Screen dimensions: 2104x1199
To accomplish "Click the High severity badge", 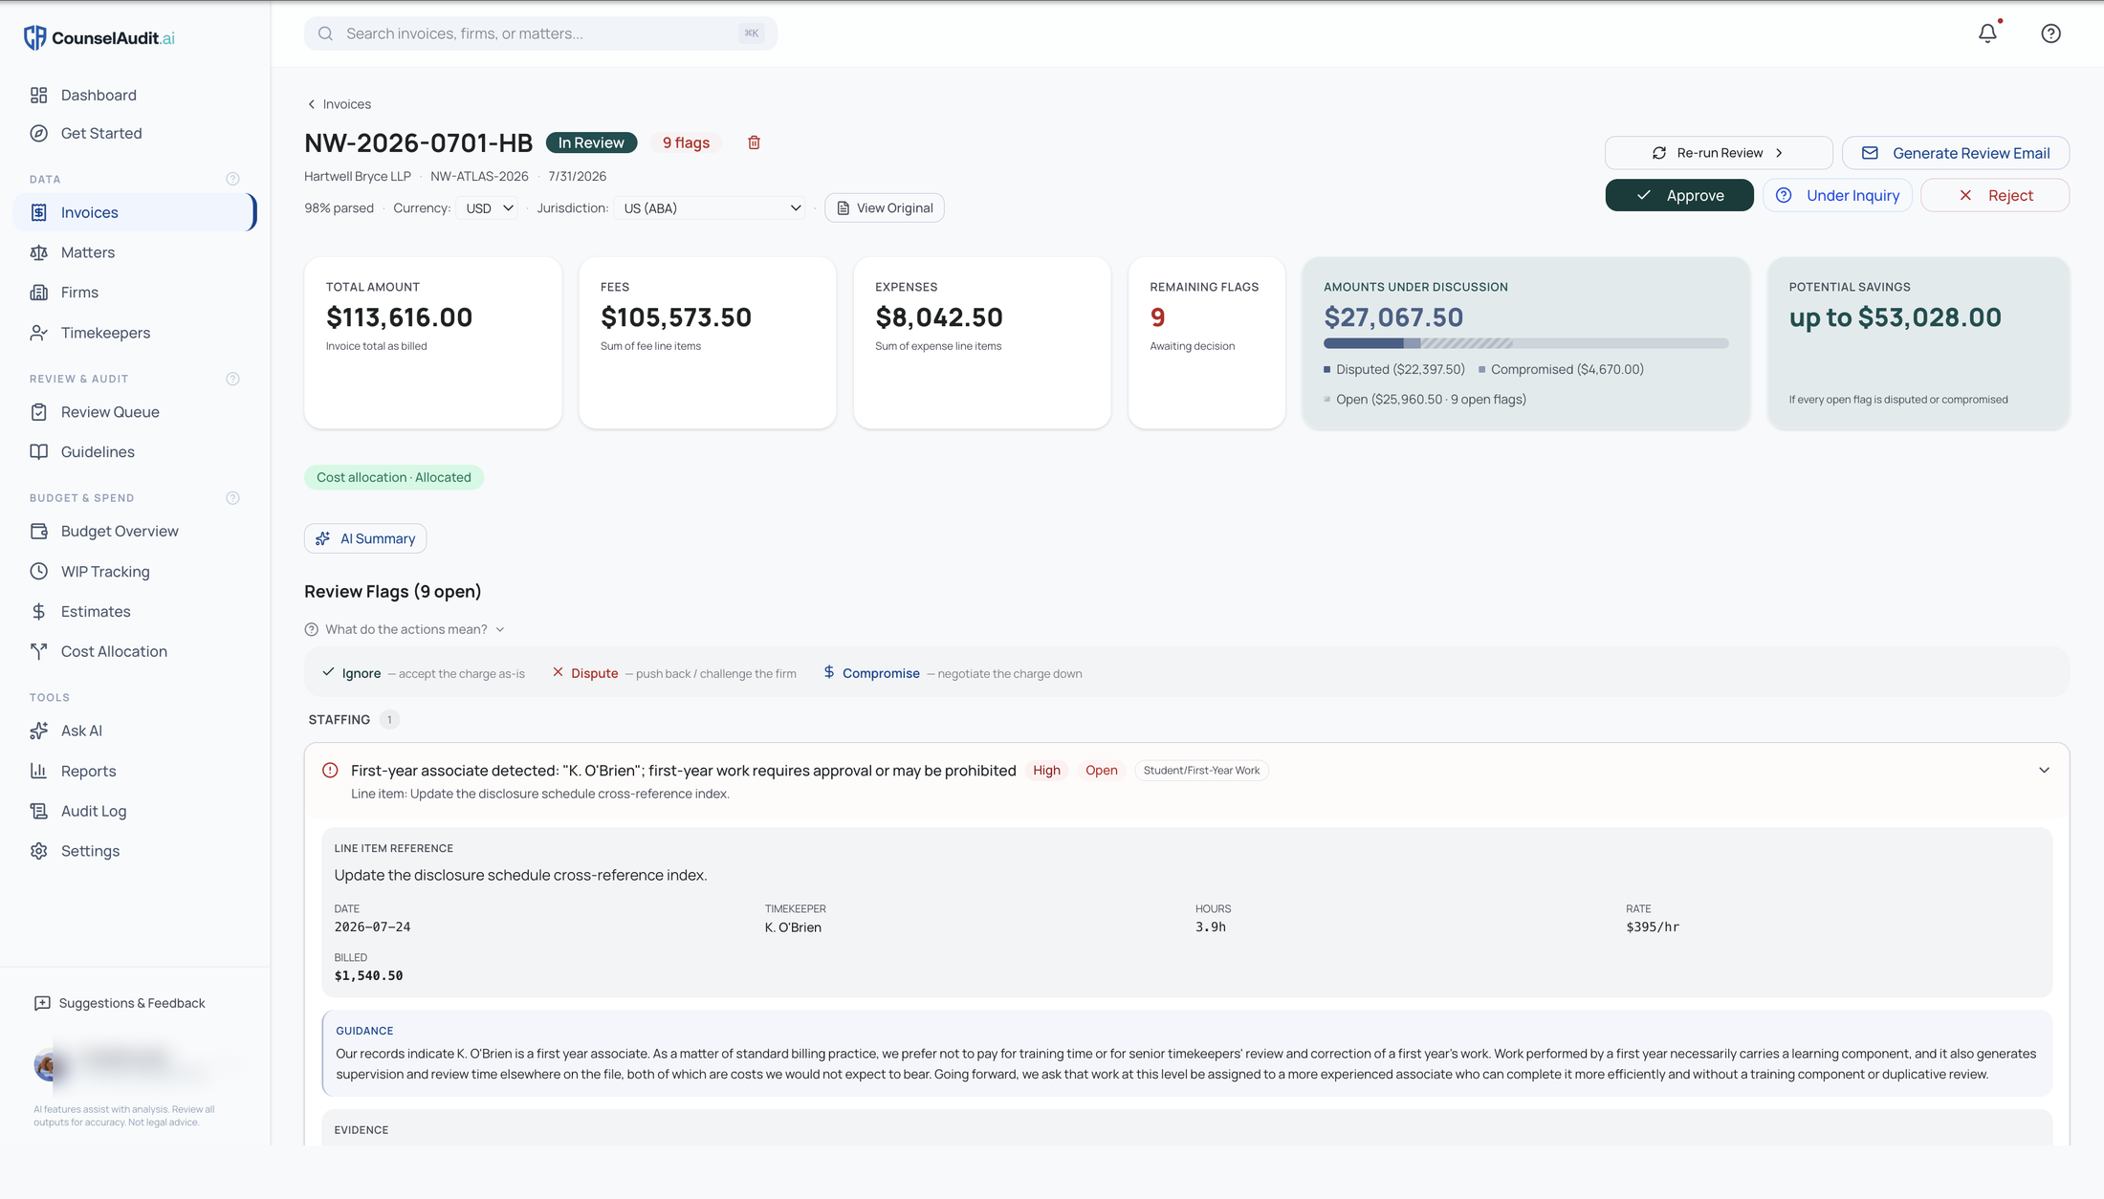I will 1046,771.
